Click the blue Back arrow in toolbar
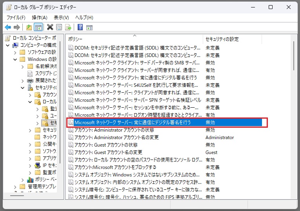The height and width of the screenshot is (211, 300). (7, 27)
